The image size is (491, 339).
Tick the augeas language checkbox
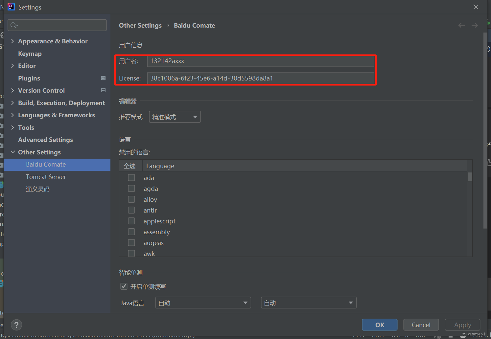coord(131,242)
